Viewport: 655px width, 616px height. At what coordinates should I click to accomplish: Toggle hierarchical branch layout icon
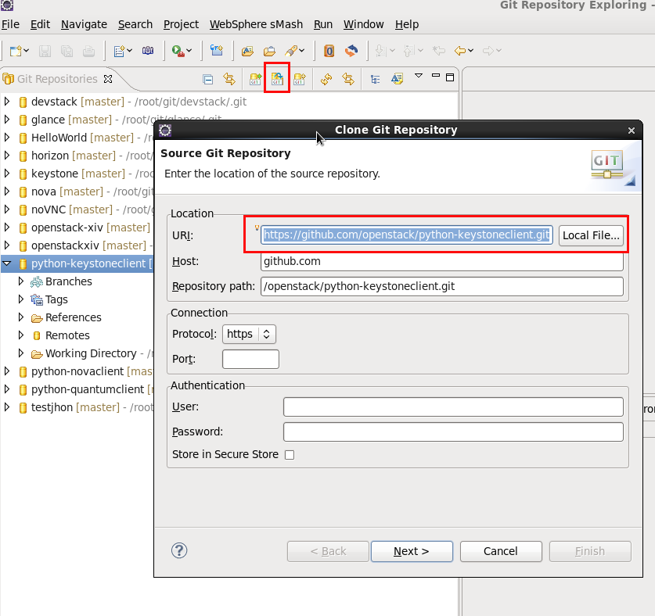pos(376,79)
